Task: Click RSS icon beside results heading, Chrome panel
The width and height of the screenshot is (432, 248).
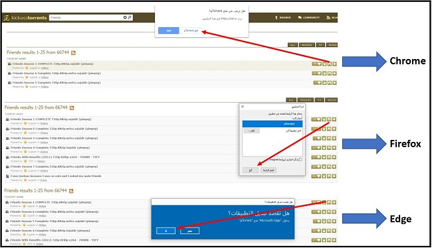Action: pyautogui.click(x=73, y=53)
